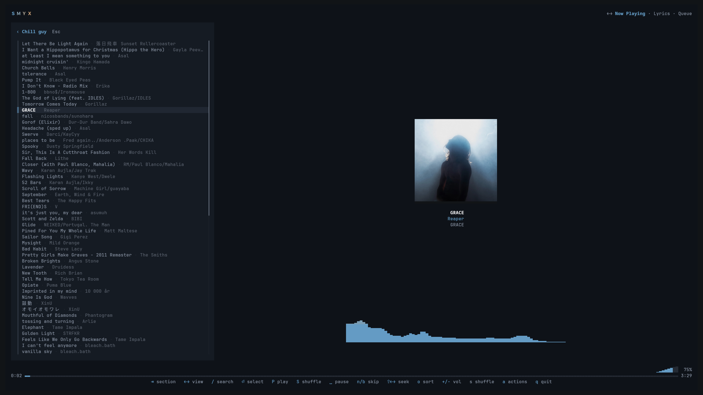Viewport: 703px width, 395px height.
Task: Click the select shortcut hint
Action: 252,382
